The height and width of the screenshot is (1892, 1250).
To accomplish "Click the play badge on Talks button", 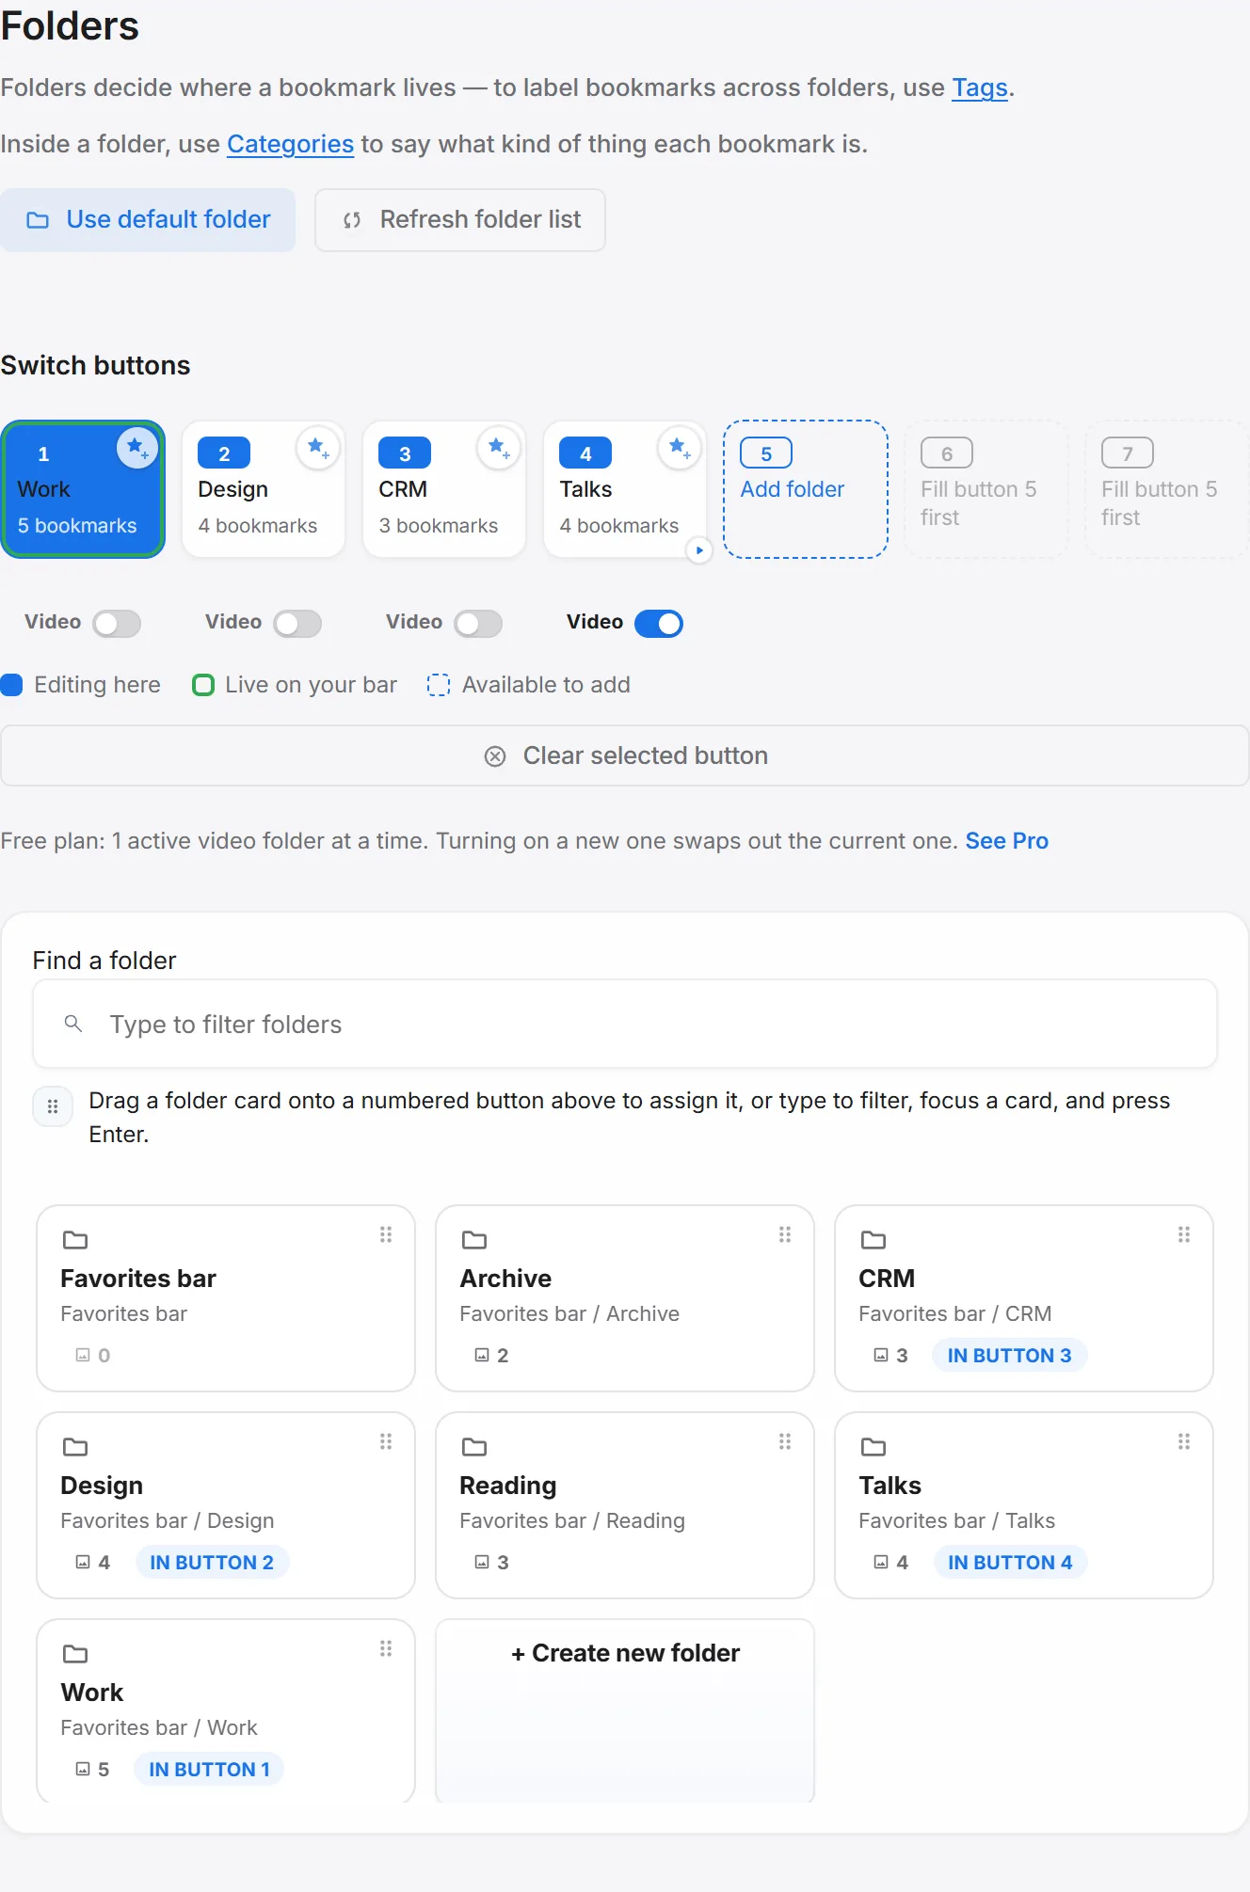I will [698, 550].
